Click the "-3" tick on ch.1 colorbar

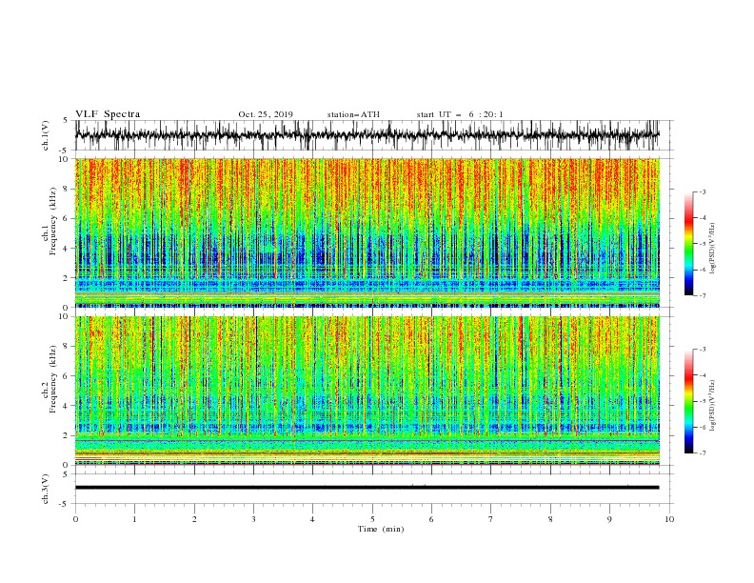click(x=702, y=191)
